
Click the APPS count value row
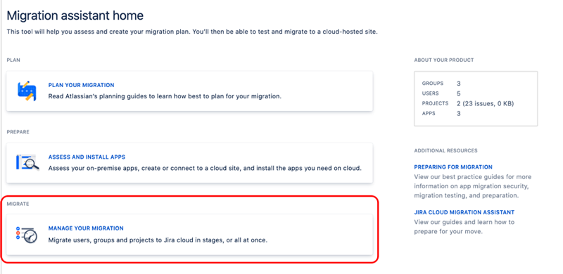click(x=441, y=114)
